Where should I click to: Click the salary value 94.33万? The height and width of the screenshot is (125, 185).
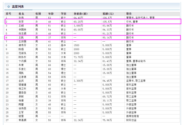point(107,30)
